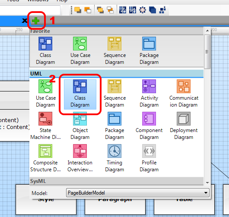Click scrollbar up arrow in diagram list
Screen dimensions: 229x217
click(x=207, y=31)
